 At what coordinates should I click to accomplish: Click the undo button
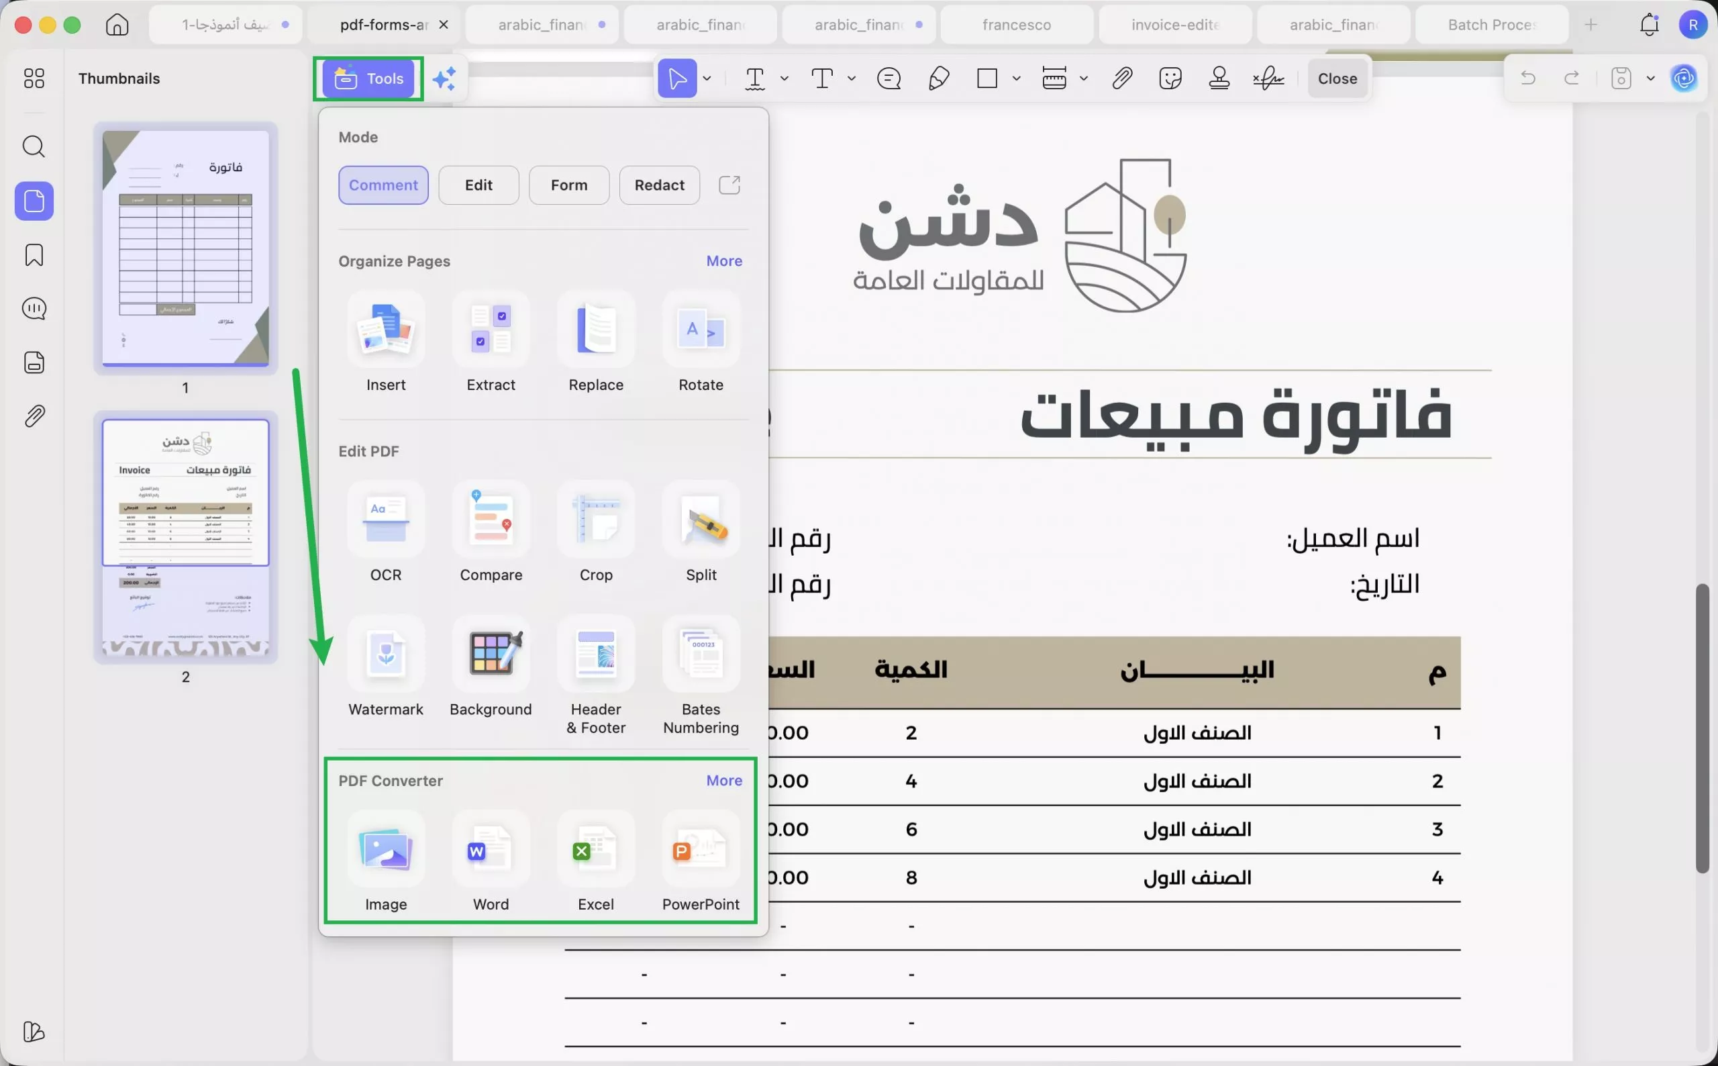[x=1527, y=79]
